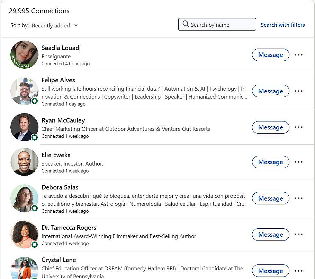
Task: Open more options for Dr. Tamecca Rogers
Action: pyautogui.click(x=298, y=235)
